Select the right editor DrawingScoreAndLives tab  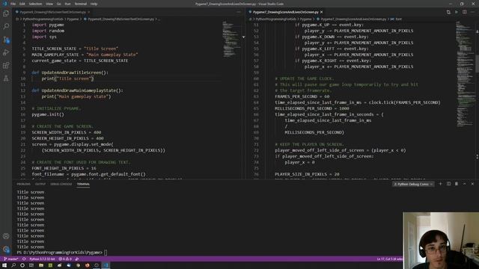tap(286, 12)
